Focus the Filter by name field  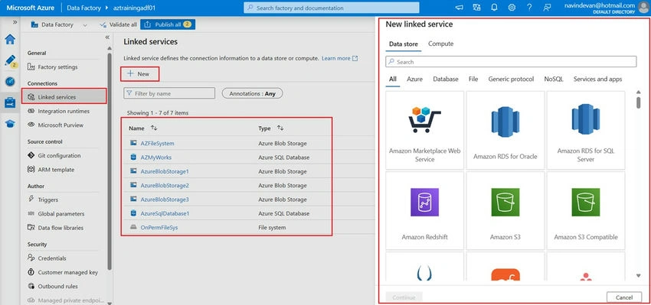coord(169,93)
